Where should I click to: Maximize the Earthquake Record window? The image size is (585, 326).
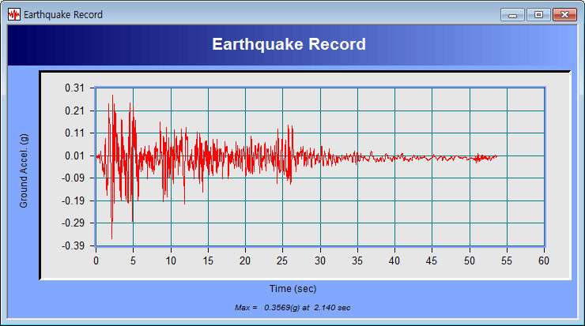point(538,14)
